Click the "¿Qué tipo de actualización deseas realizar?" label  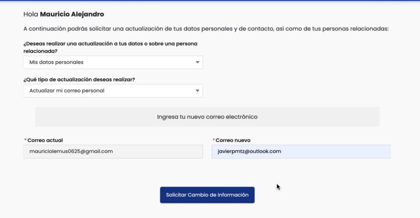79,79
